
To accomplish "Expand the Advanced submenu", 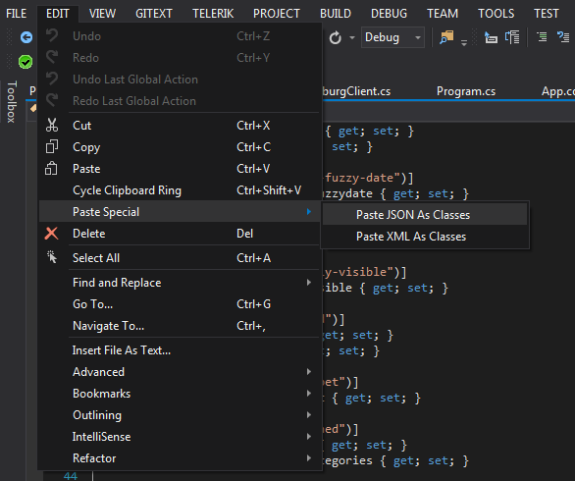I will [x=180, y=372].
